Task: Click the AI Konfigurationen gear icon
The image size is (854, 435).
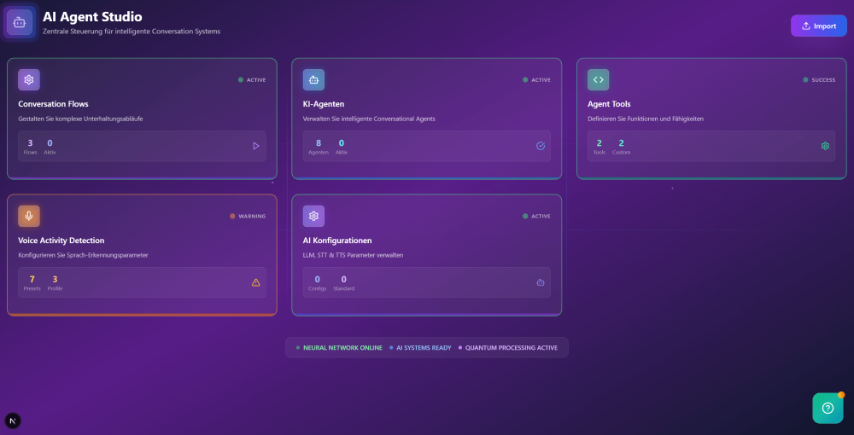Action: [313, 217]
